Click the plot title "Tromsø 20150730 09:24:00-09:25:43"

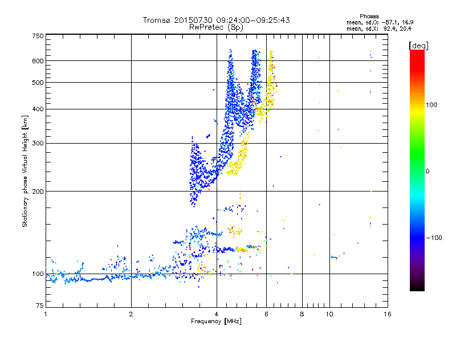(216, 20)
